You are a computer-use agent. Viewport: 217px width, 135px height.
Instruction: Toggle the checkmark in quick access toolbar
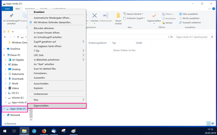(4, 32)
